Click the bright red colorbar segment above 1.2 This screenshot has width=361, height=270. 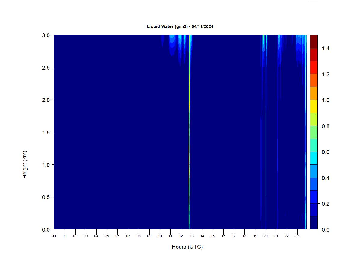click(x=314, y=67)
